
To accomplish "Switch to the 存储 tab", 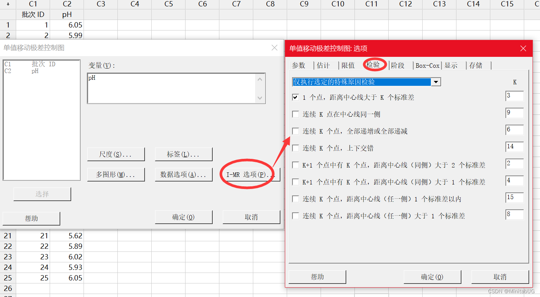I will [x=476, y=65].
